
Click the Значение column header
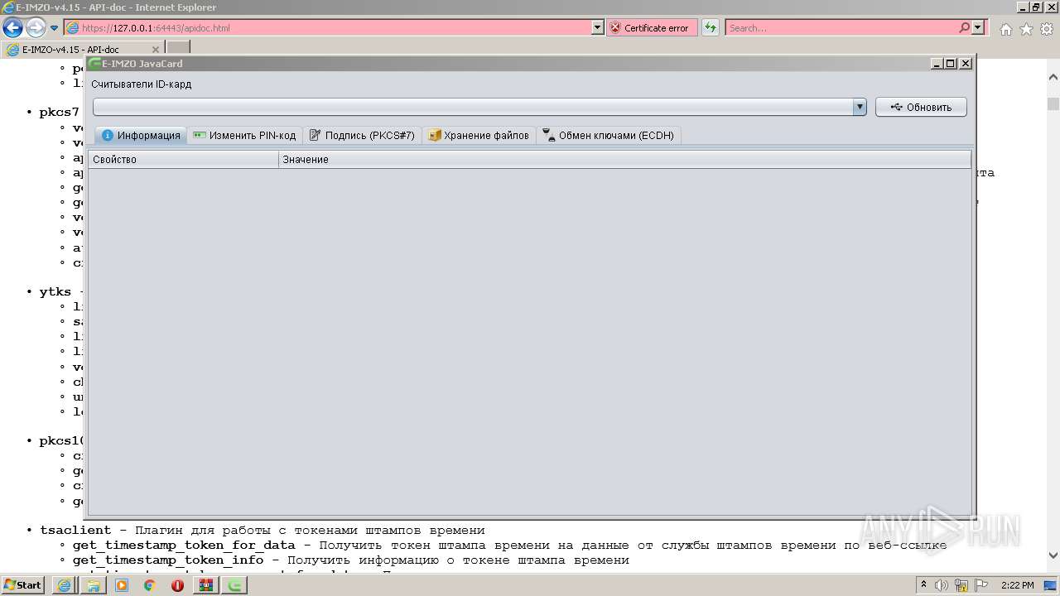tap(624, 159)
